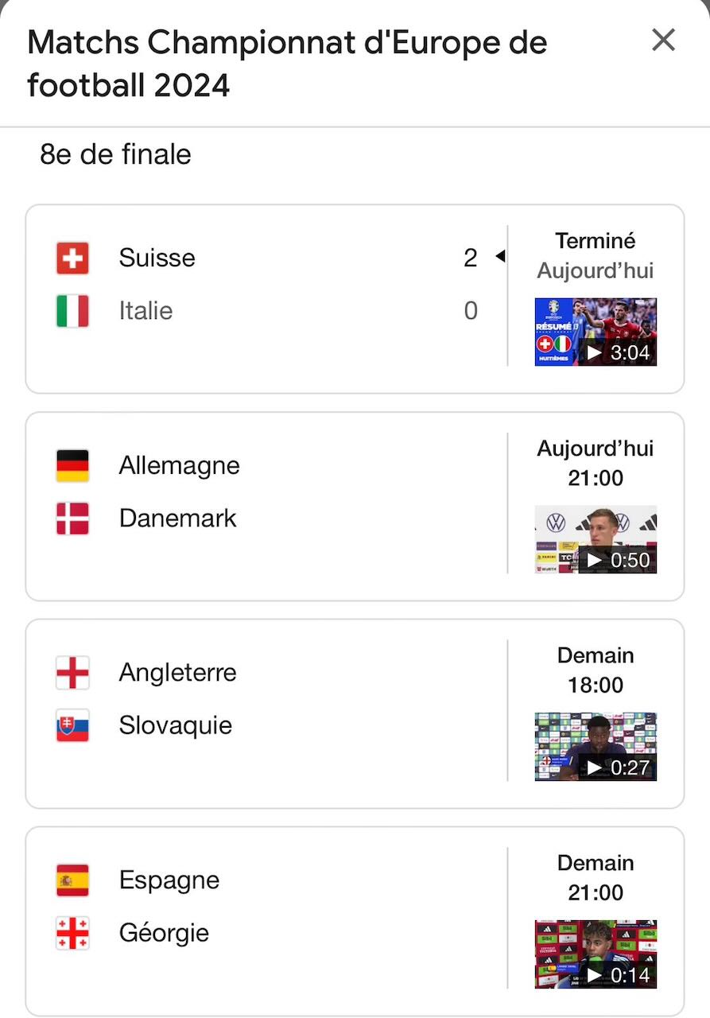This screenshot has width=710, height=1018.
Task: Play the 0:27 England press conference clip
Action: pos(596,747)
